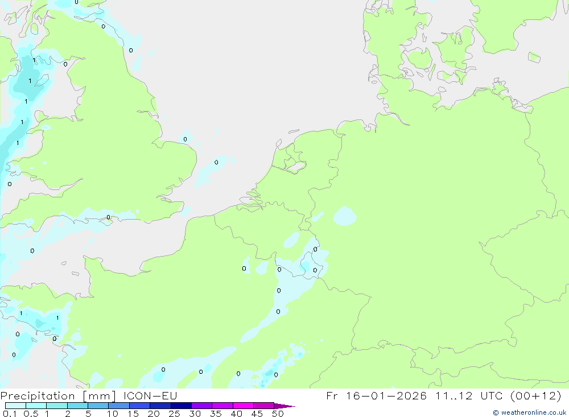Pick the 1–2 mm cyan legend swatch
The width and height of the screenshot is (569, 417).
[57, 406]
